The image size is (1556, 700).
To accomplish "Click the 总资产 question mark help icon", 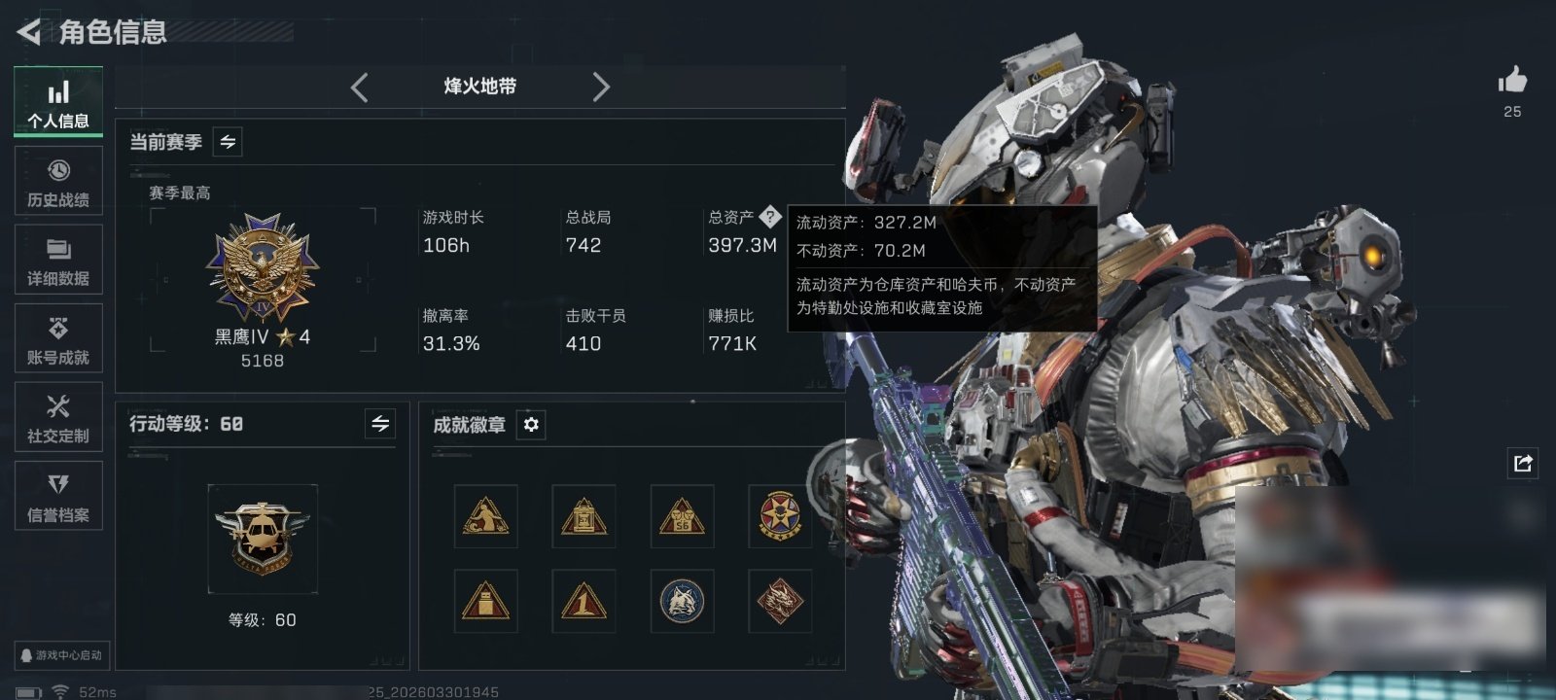I will (x=769, y=216).
